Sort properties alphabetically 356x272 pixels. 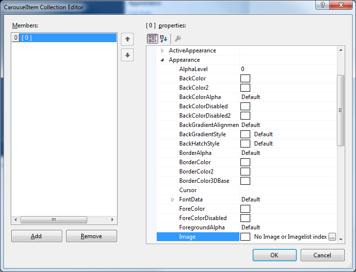(x=164, y=39)
